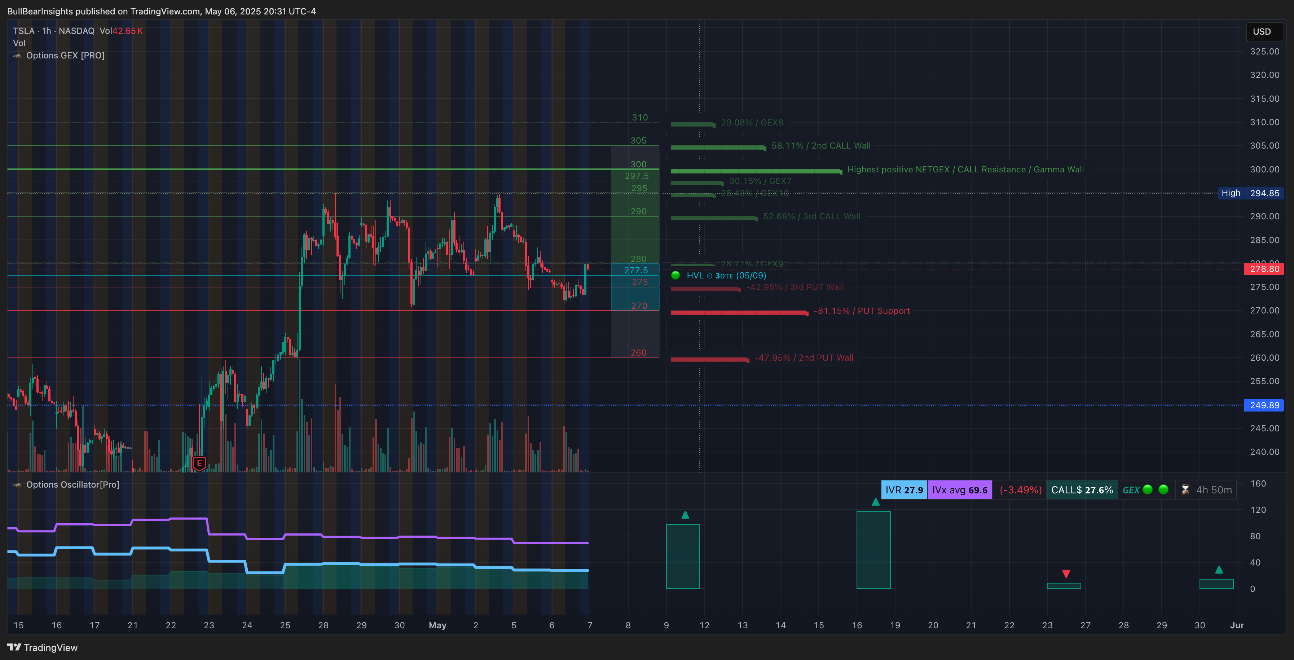1294x660 pixels.
Task: Click the red PUT Support gamma bar at 270
Action: (739, 313)
